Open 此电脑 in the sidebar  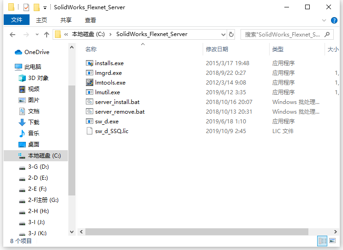coord(28,67)
